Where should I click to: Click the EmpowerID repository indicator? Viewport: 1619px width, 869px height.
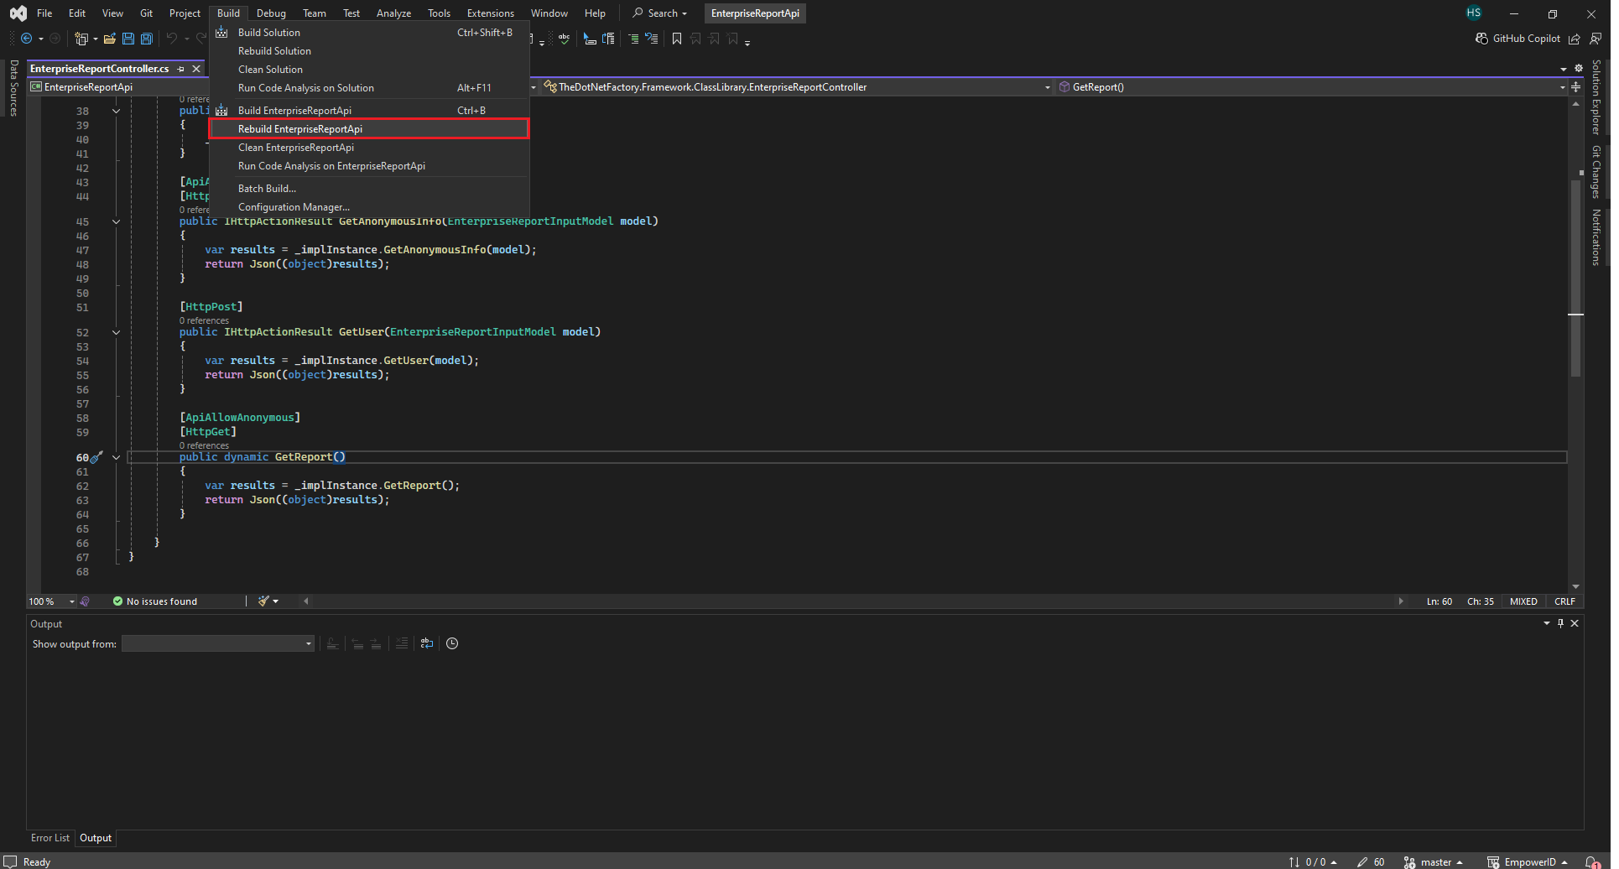(x=1528, y=861)
